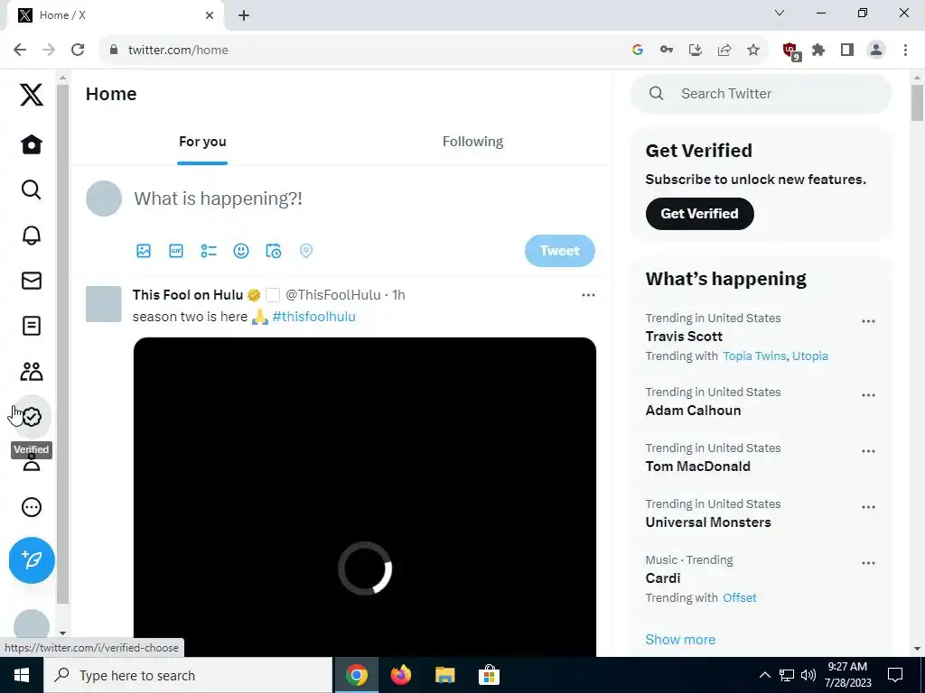Image resolution: width=925 pixels, height=693 pixels.
Task: Open more options for the Travis Scott trend
Action: point(868,321)
